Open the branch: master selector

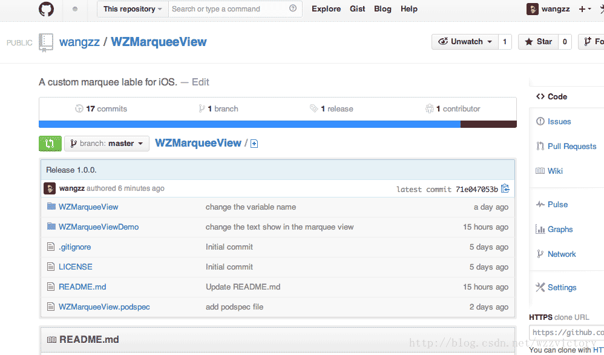(x=107, y=144)
